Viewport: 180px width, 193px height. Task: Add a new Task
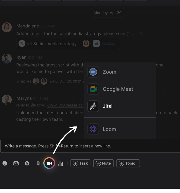(x=80, y=163)
